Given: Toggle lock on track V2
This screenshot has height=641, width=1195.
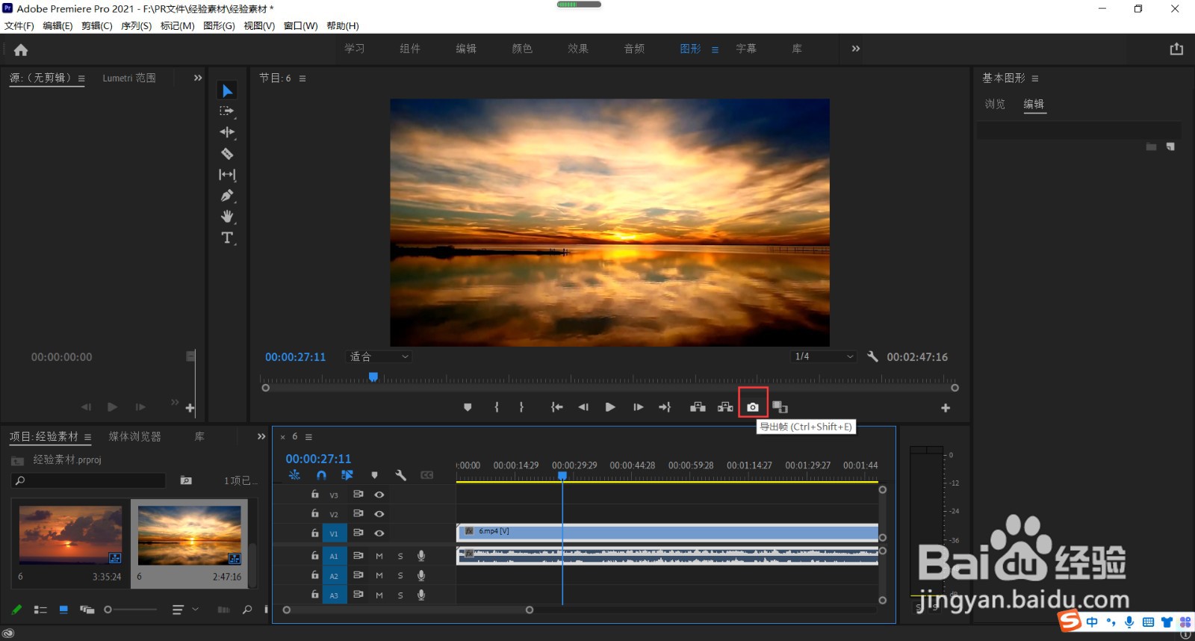Looking at the screenshot, I should coord(314,514).
